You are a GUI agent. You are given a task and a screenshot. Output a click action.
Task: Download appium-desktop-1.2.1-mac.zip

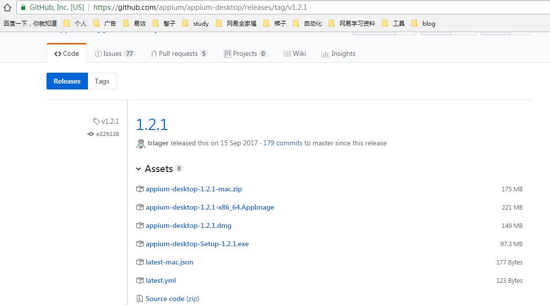click(194, 189)
